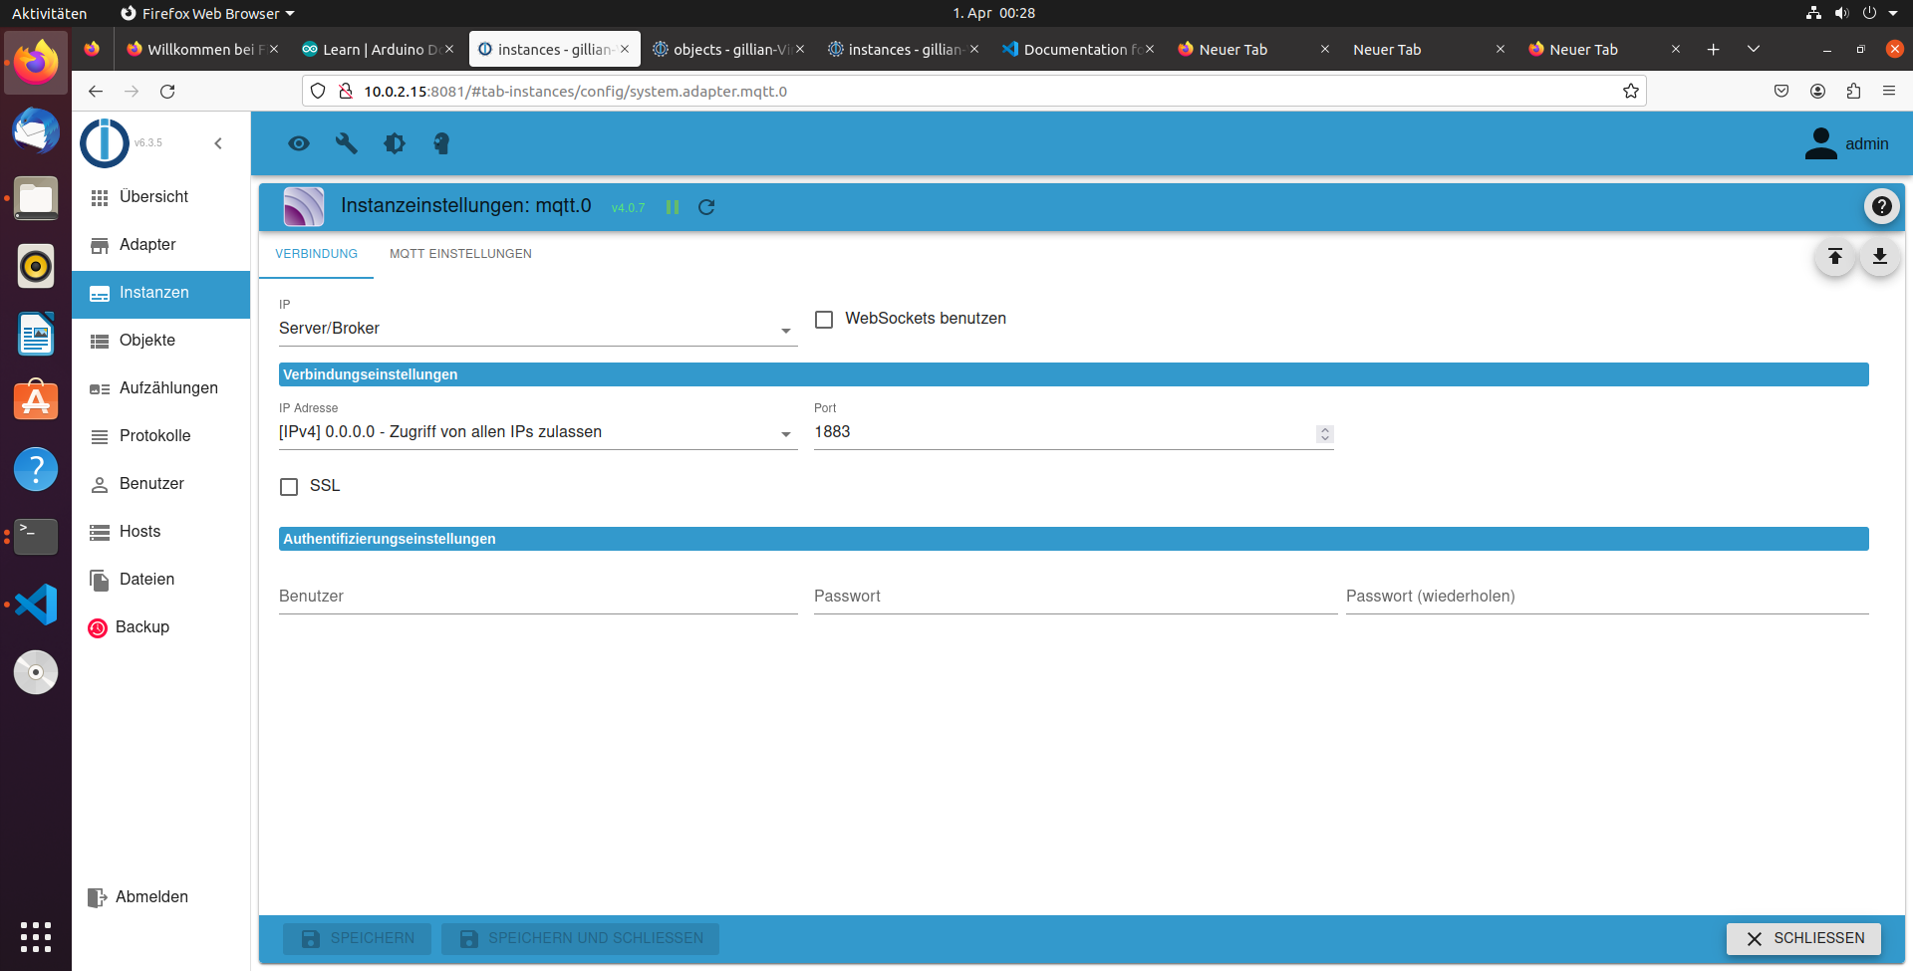Screen dimensions: 1913x971
Task: Open Aufzählungen section
Action: tap(160, 388)
